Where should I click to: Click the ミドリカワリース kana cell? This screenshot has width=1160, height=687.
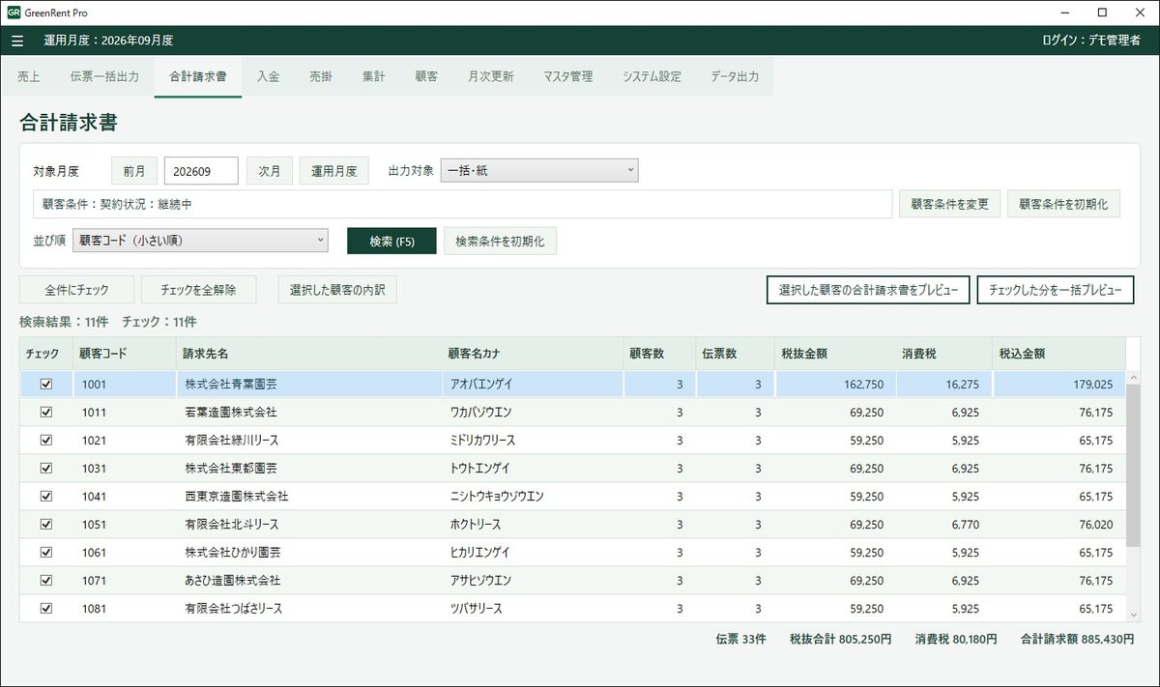(x=534, y=441)
